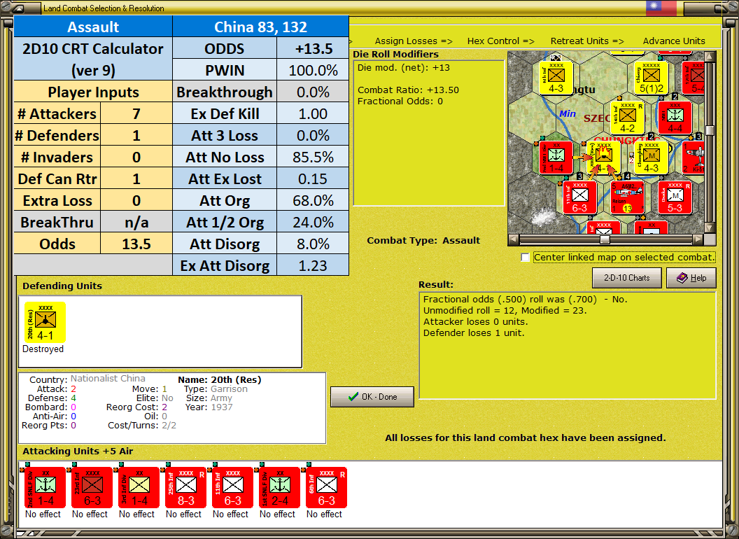Click the 14th Inf 4-2 unit on map

pos(627,118)
